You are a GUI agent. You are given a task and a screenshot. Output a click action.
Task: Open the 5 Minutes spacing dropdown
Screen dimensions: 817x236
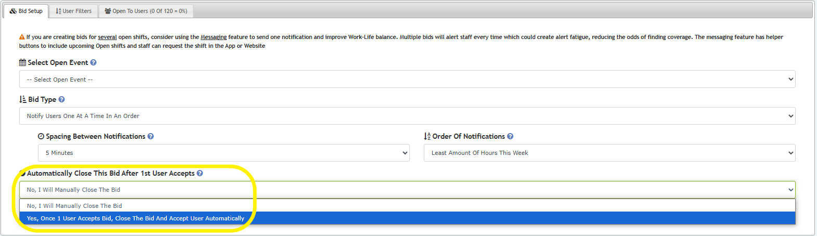(224, 153)
